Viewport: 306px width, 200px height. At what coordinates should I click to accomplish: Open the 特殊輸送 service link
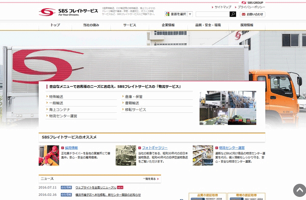point(56,96)
